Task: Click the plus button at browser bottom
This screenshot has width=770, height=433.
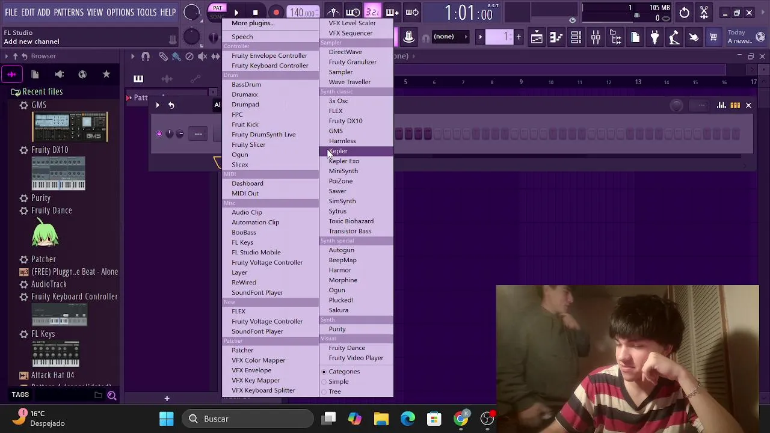Action: coord(167,398)
